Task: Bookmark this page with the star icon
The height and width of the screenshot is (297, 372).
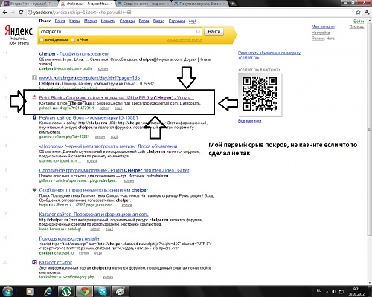Action: tap(358, 12)
